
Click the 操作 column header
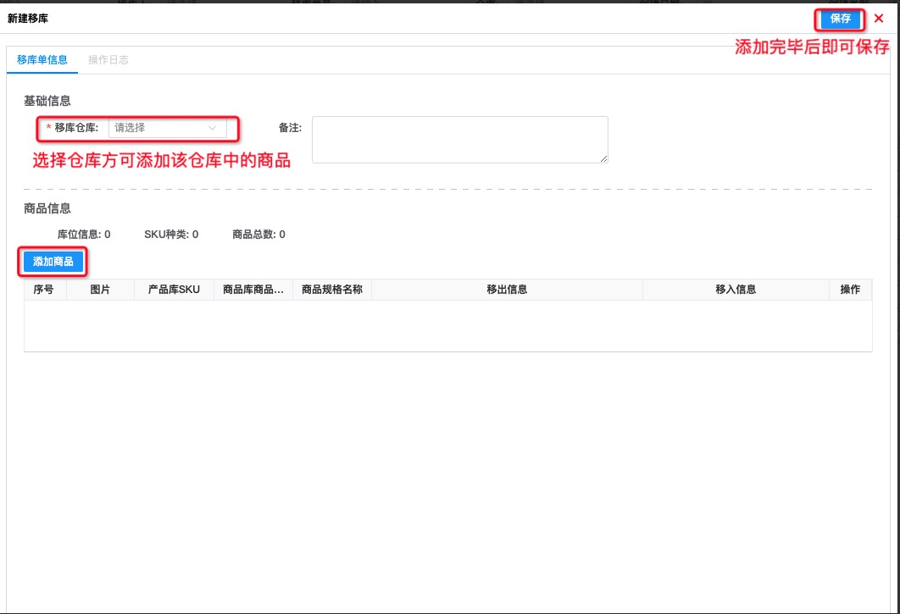tap(850, 290)
